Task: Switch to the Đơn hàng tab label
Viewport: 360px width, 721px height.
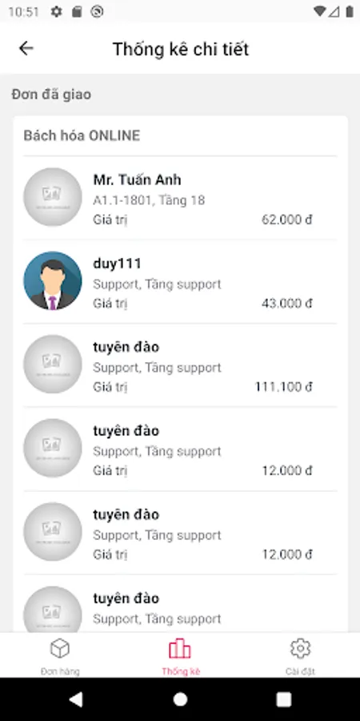Action: 60,671
